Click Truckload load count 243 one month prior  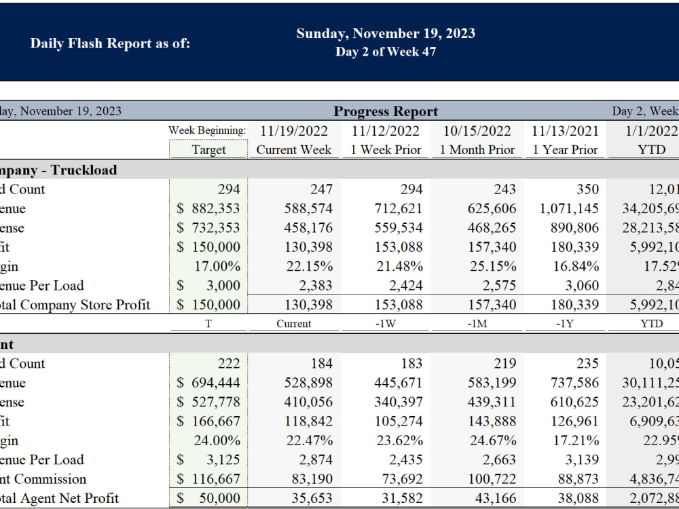point(504,189)
